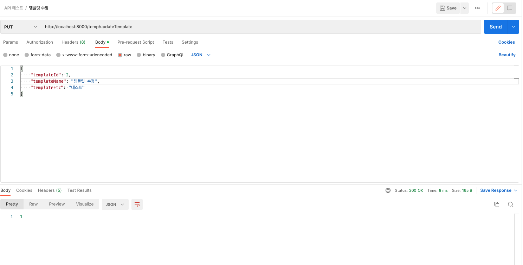The height and width of the screenshot is (265, 523).
Task: Select the GraphQL body type
Action: 173,55
